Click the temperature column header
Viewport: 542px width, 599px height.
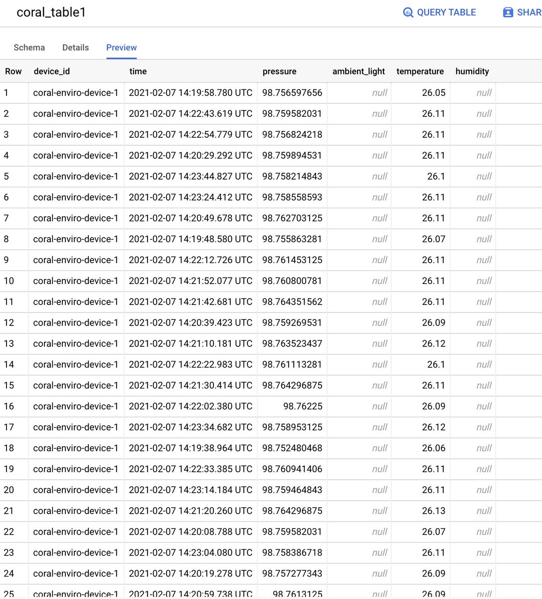point(420,71)
